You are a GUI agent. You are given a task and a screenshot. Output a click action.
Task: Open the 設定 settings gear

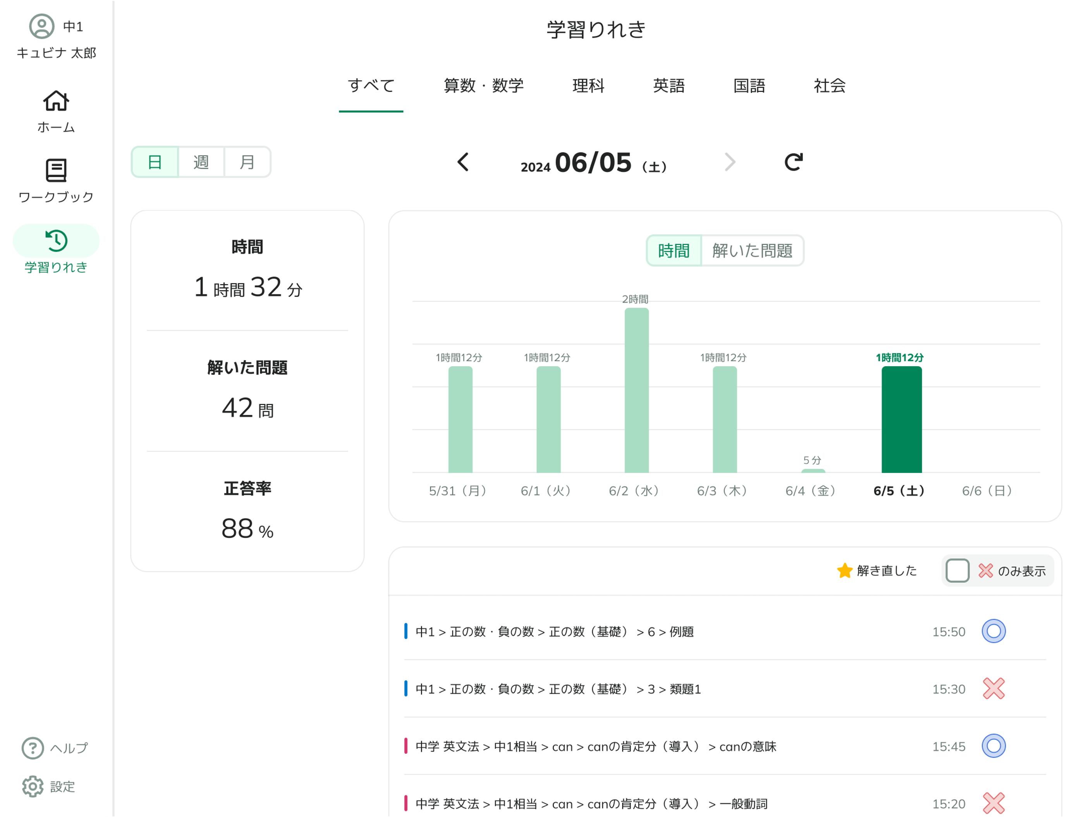(33, 786)
